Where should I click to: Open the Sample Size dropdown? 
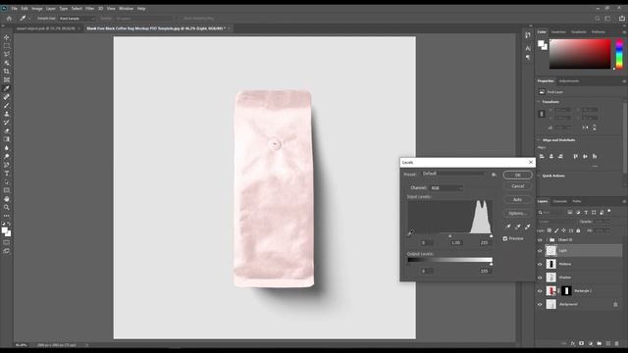(77, 19)
